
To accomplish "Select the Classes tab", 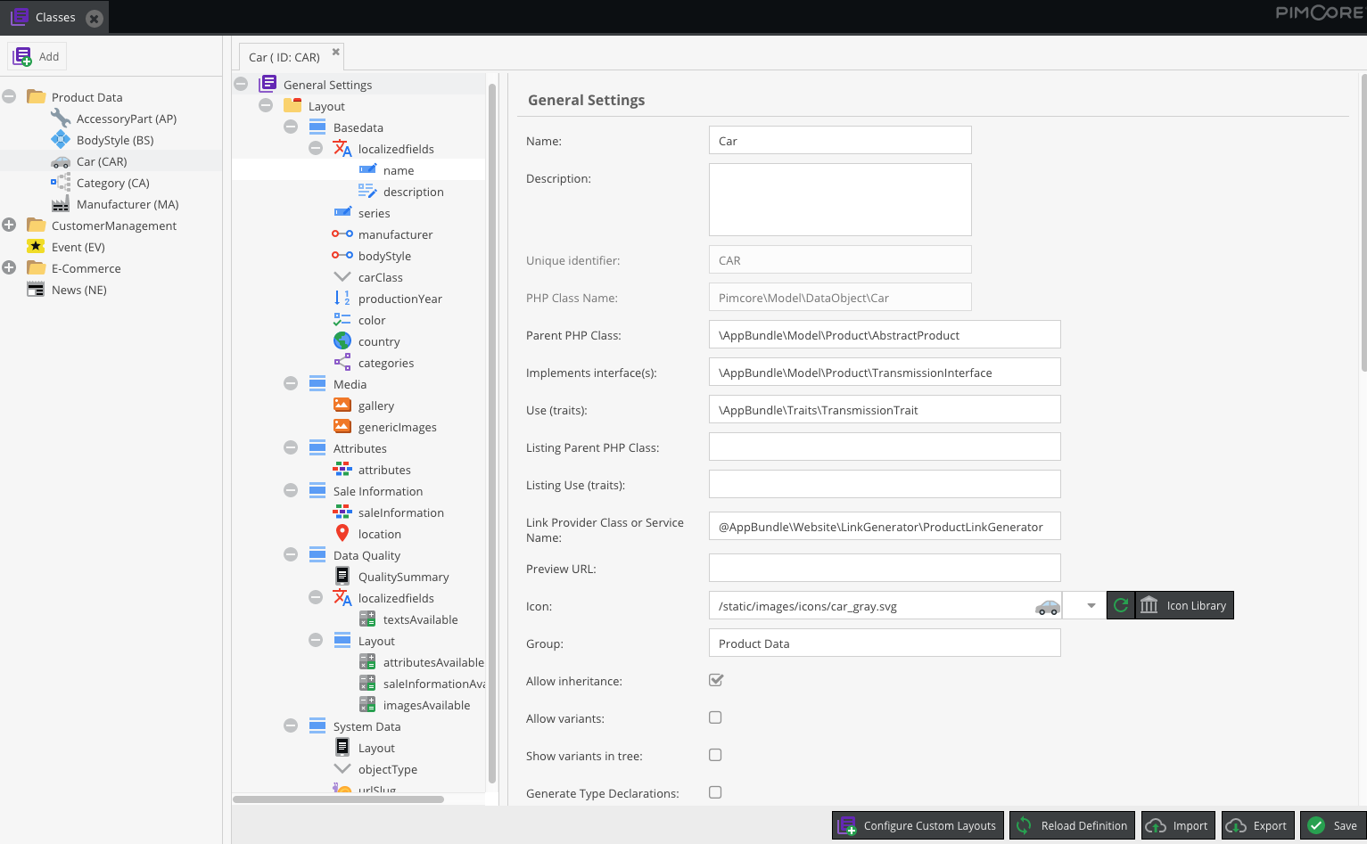I will (55, 18).
